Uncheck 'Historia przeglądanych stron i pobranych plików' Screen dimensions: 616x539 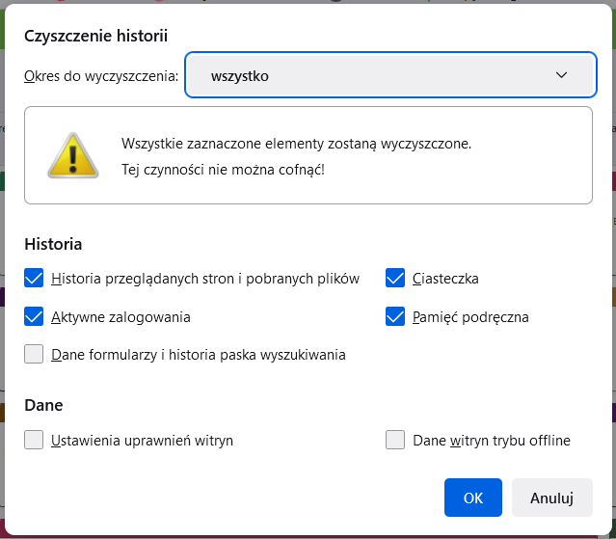coord(35,279)
